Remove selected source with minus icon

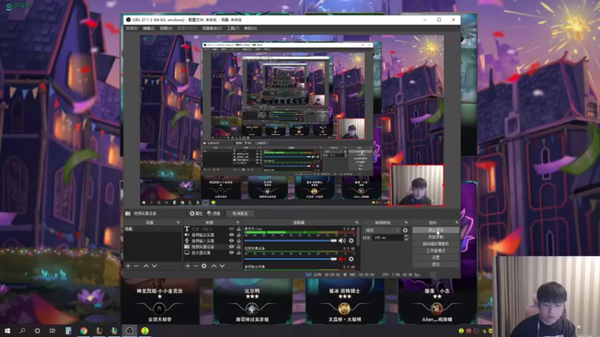point(196,266)
